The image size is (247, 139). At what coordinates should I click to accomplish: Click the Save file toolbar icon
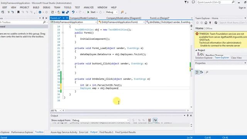tap(63, 12)
